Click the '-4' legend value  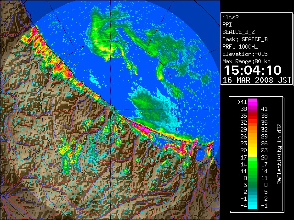coord(243,206)
